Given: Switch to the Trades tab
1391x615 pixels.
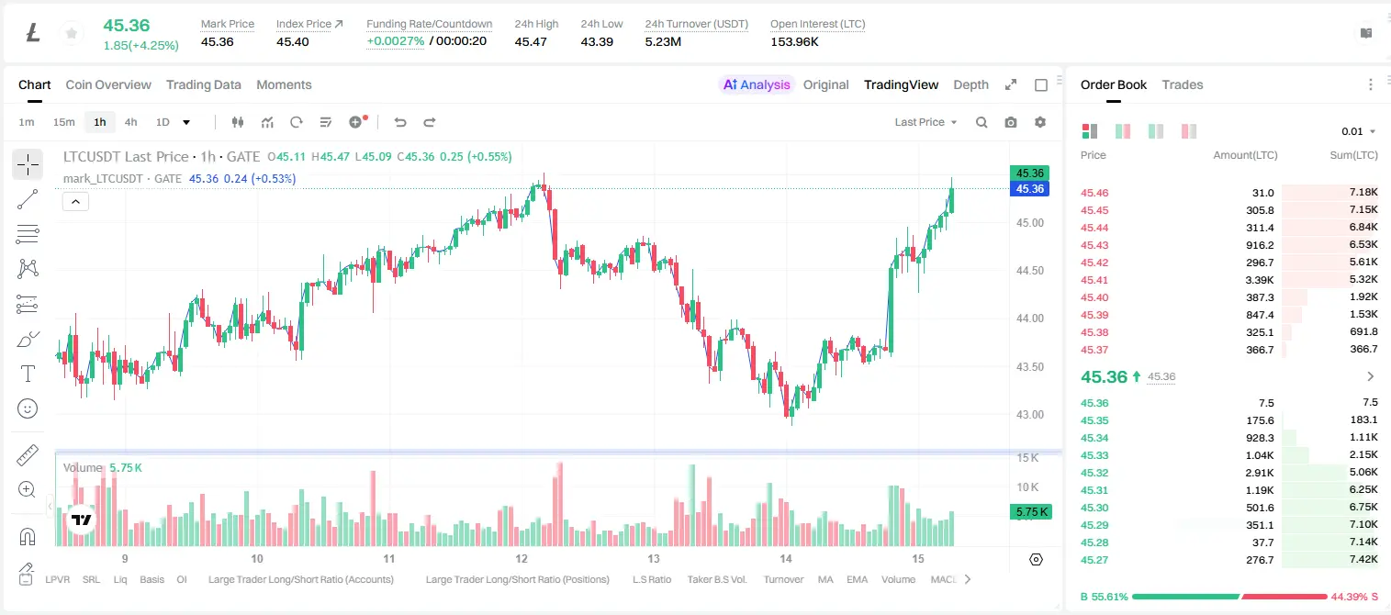Looking at the screenshot, I should (1183, 84).
